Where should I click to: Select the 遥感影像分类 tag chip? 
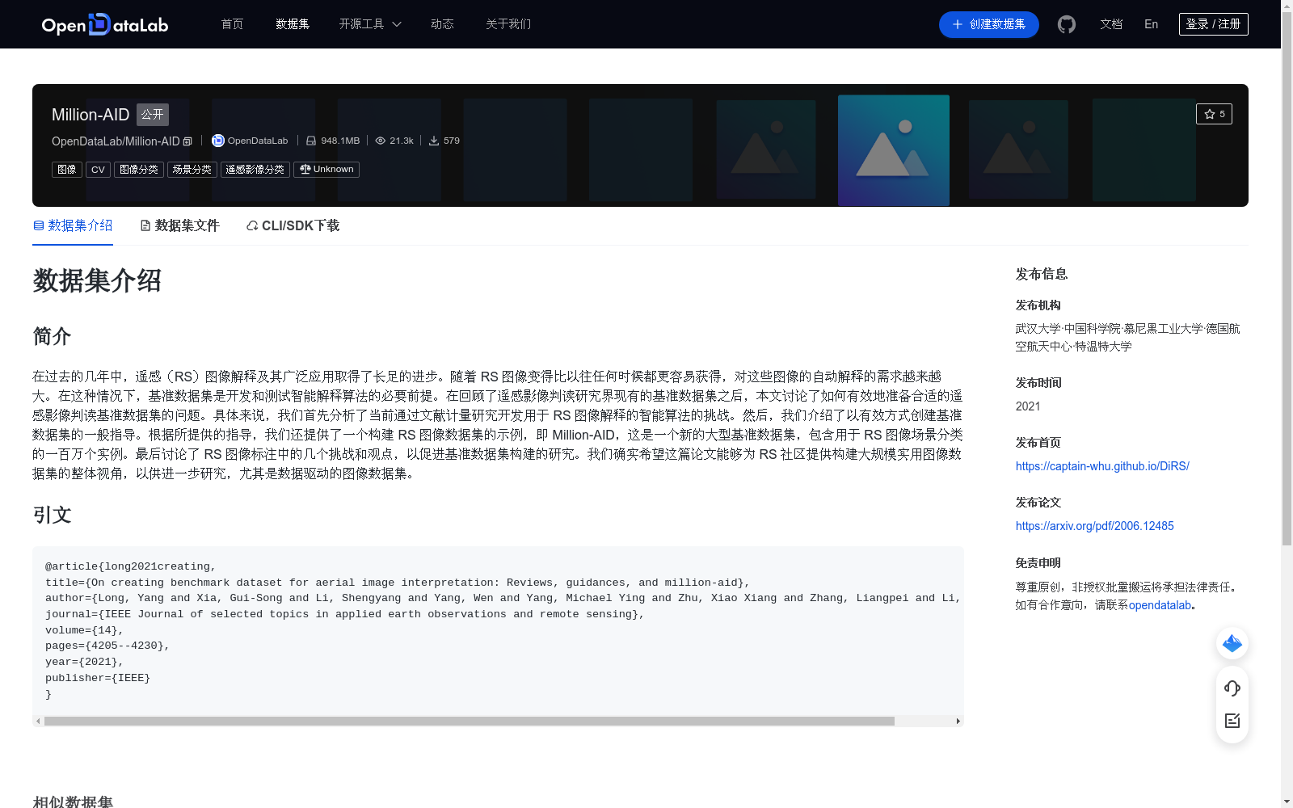[x=255, y=169]
